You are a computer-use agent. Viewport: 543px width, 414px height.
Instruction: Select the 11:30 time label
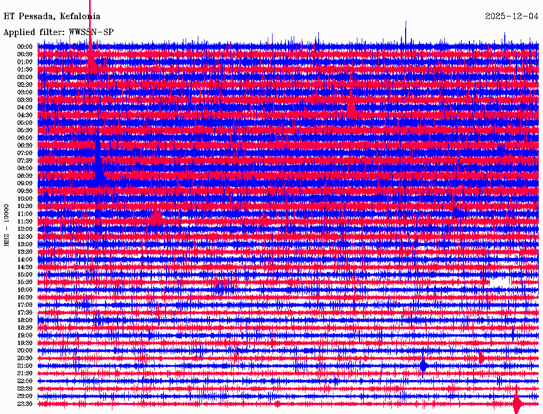pos(25,221)
